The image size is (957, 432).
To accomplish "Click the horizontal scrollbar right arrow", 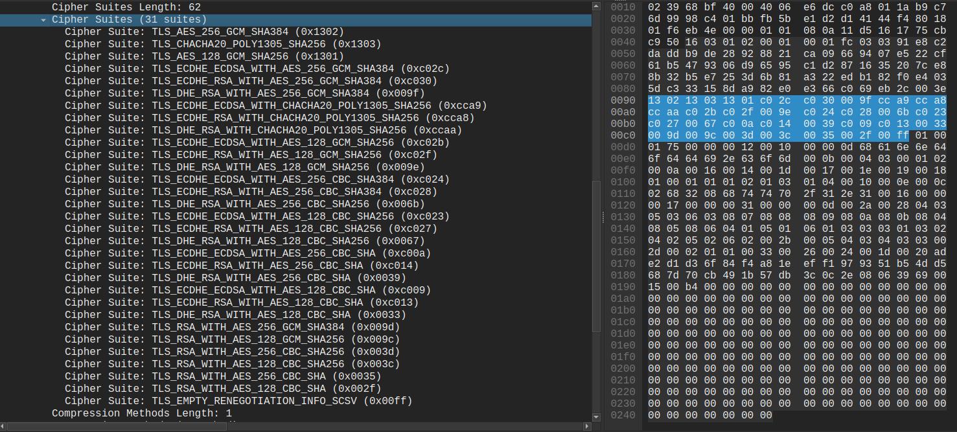I will point(587,426).
